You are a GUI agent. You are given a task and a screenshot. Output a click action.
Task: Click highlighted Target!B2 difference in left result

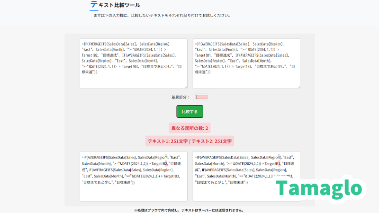pyautogui.click(x=166, y=163)
